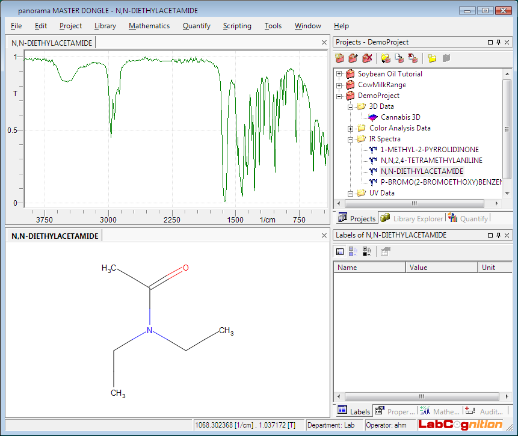This screenshot has height=436, width=518.
Task: Open the Mathematics panel tab icon
Action: click(425, 411)
